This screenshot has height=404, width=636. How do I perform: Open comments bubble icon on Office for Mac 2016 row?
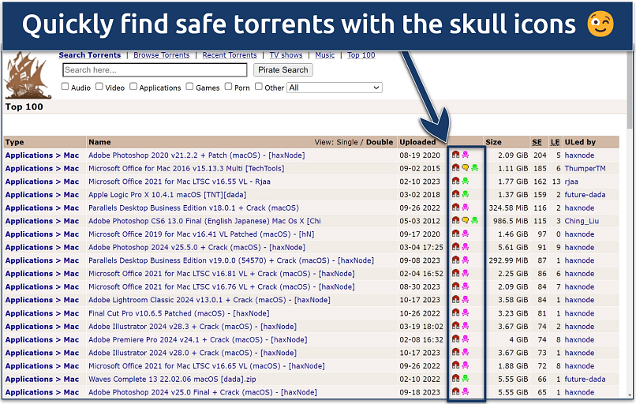466,168
